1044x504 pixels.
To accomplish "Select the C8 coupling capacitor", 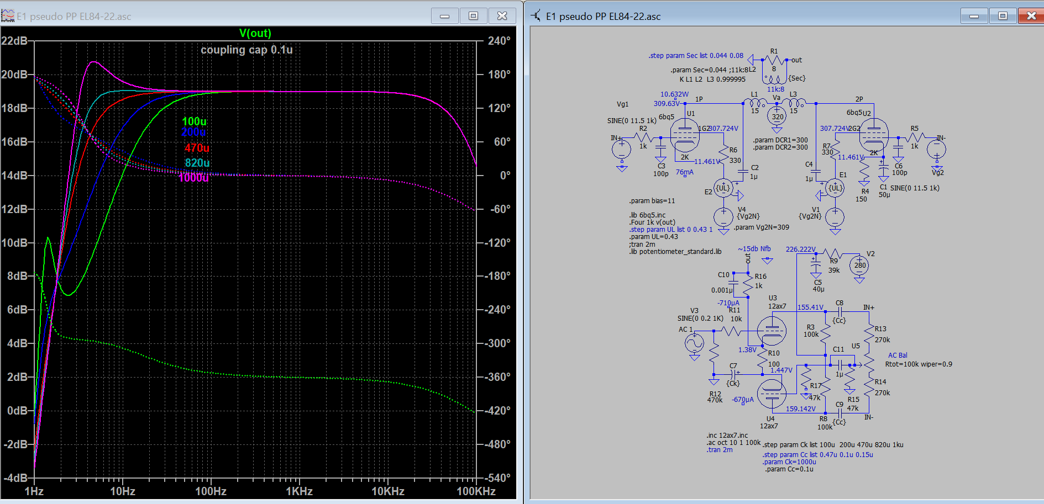I will click(840, 312).
